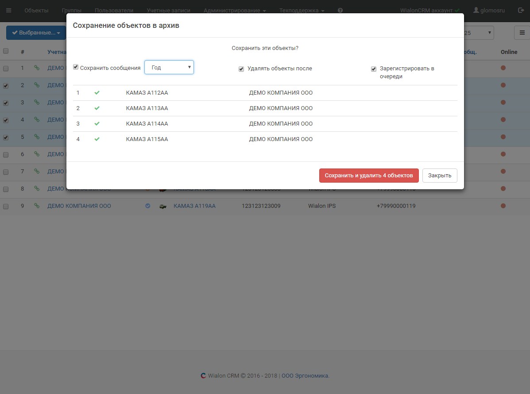
Task: Expand the Администрирование menu
Action: point(235,10)
